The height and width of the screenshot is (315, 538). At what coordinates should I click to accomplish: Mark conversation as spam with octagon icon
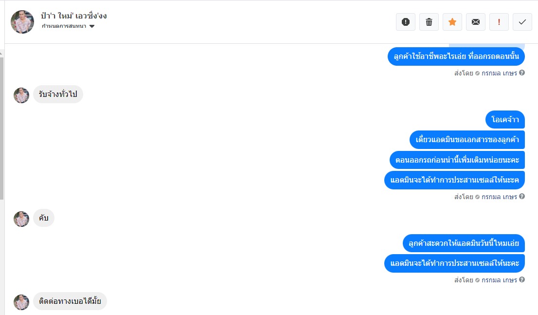click(406, 22)
